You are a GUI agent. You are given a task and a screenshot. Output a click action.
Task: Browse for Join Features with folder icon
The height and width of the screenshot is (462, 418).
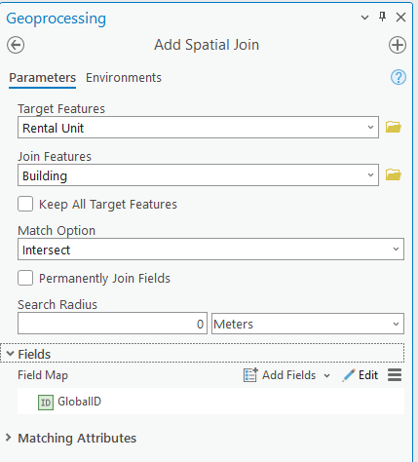coord(394,174)
